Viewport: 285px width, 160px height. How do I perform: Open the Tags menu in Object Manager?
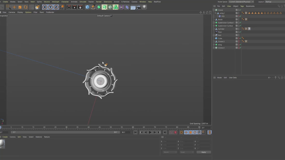pyautogui.click(x=242, y=6)
